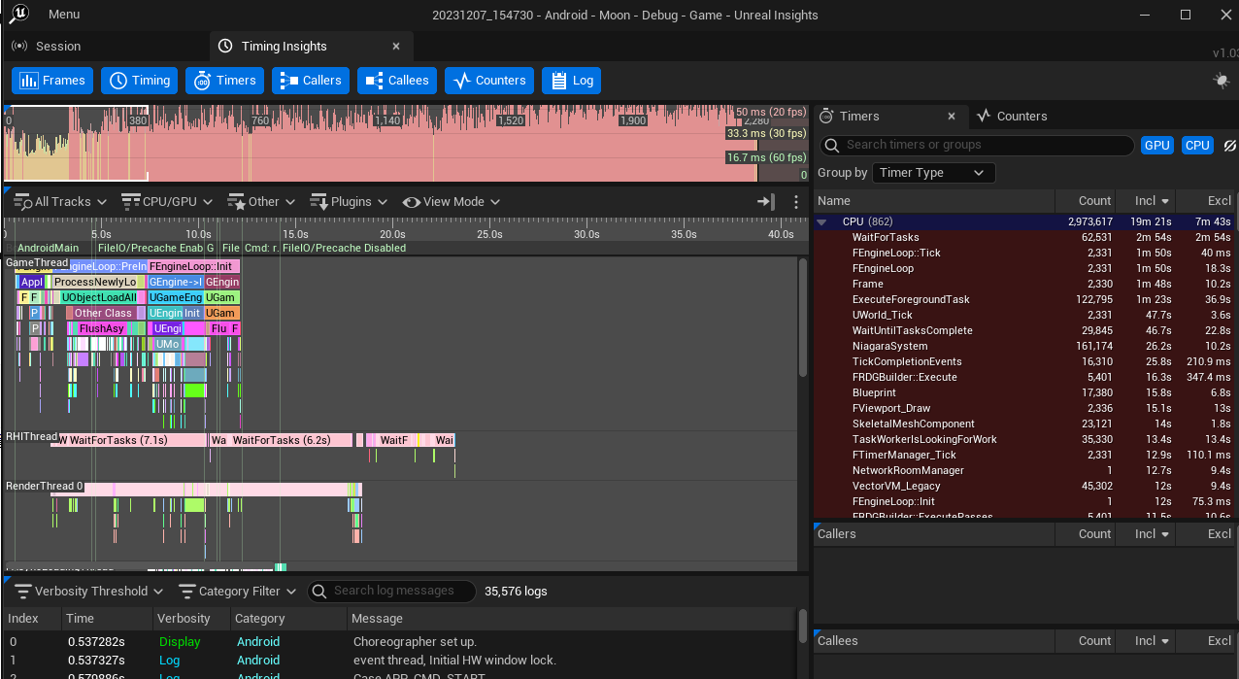The width and height of the screenshot is (1239, 679).
Task: Open the All Tracks dropdown
Action: coord(61,201)
